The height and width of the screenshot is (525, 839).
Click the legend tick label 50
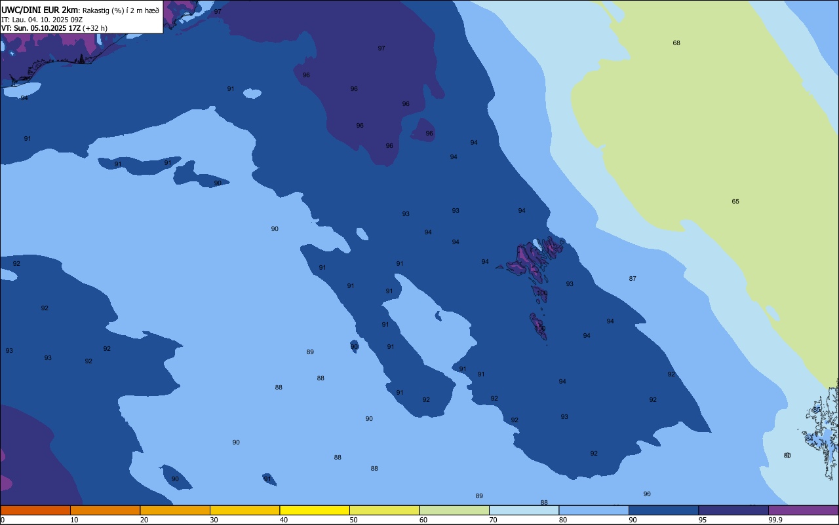pyautogui.click(x=353, y=520)
